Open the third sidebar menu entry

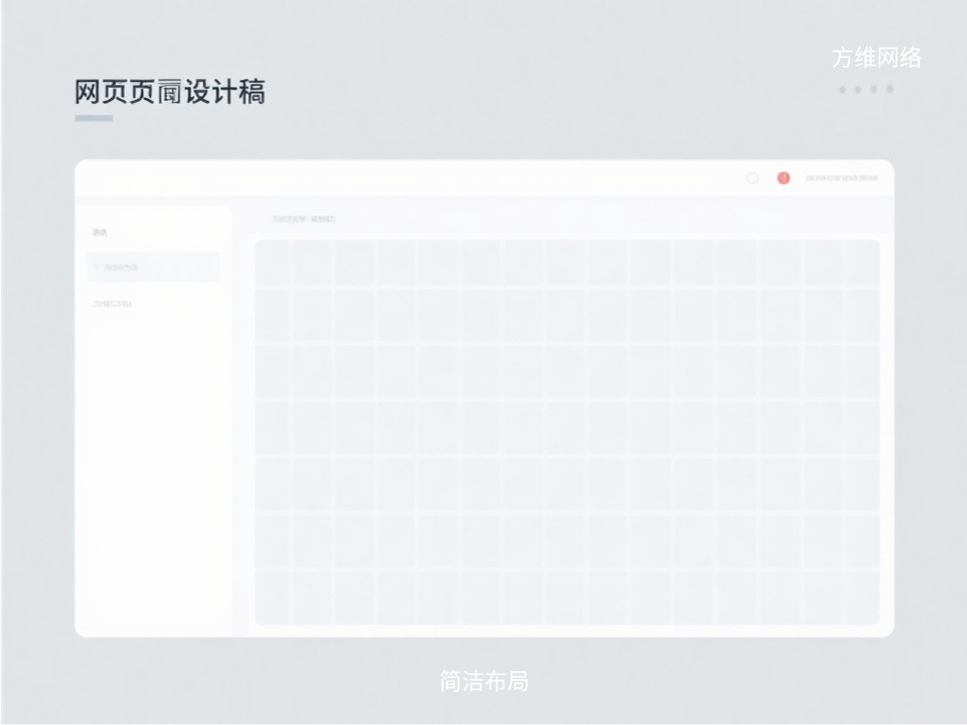tap(112, 304)
